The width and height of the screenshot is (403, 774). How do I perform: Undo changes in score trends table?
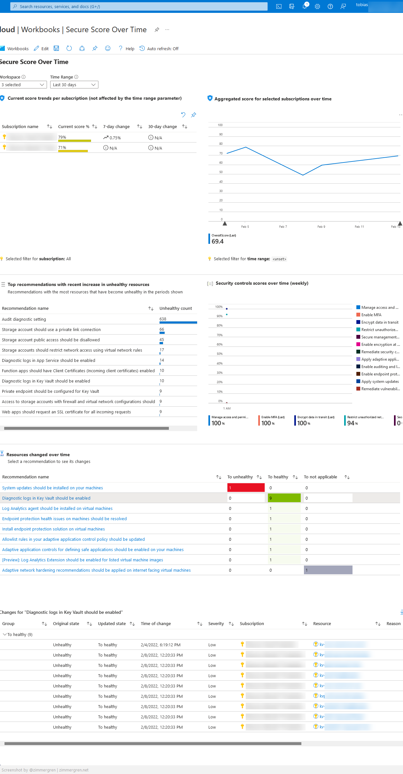tap(183, 115)
